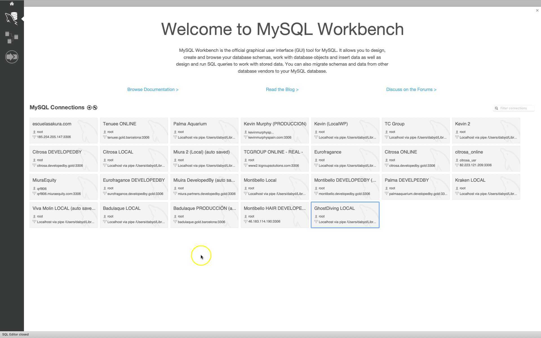Screen dimensions: 541x338
Task: Open the escuelasakura.com connection
Action: point(63,130)
